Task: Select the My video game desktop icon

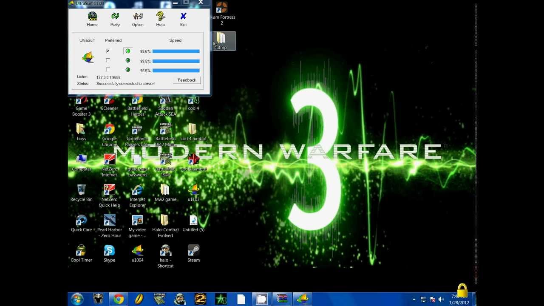Action: click(137, 227)
